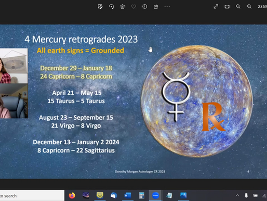The width and height of the screenshot is (267, 201).
Task: Enter full screen with the diagonal arrows icon
Action: 216,7
